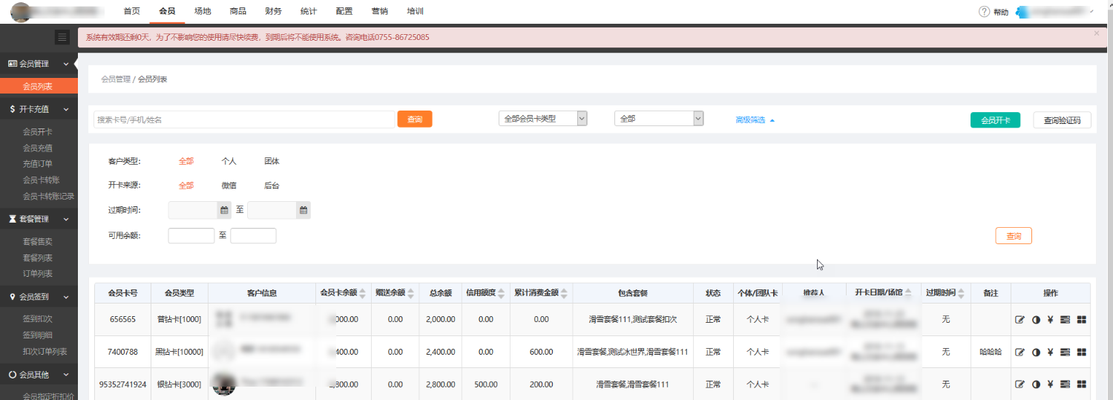Open the list-record icon for card 656565
This screenshot has height=400, width=1113.
coord(1066,320)
